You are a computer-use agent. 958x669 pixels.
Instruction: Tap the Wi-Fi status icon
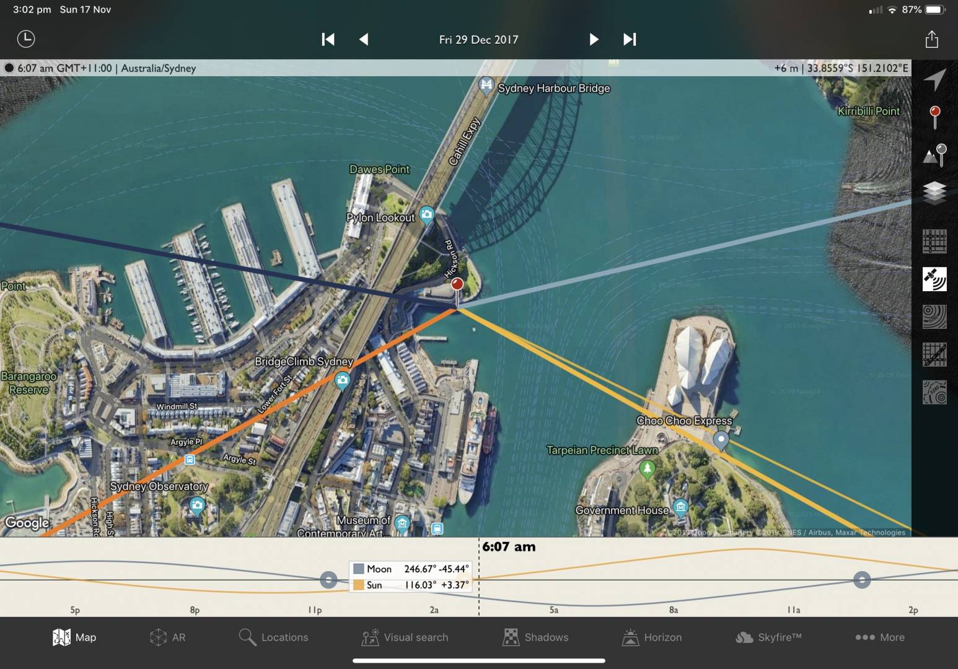click(x=892, y=10)
